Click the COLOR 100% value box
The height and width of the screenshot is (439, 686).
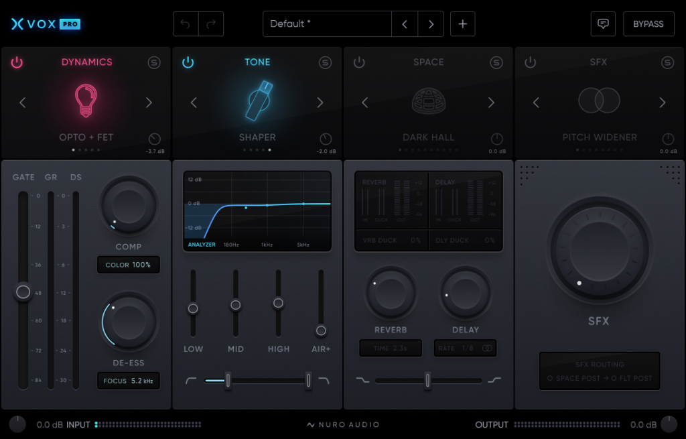point(128,265)
